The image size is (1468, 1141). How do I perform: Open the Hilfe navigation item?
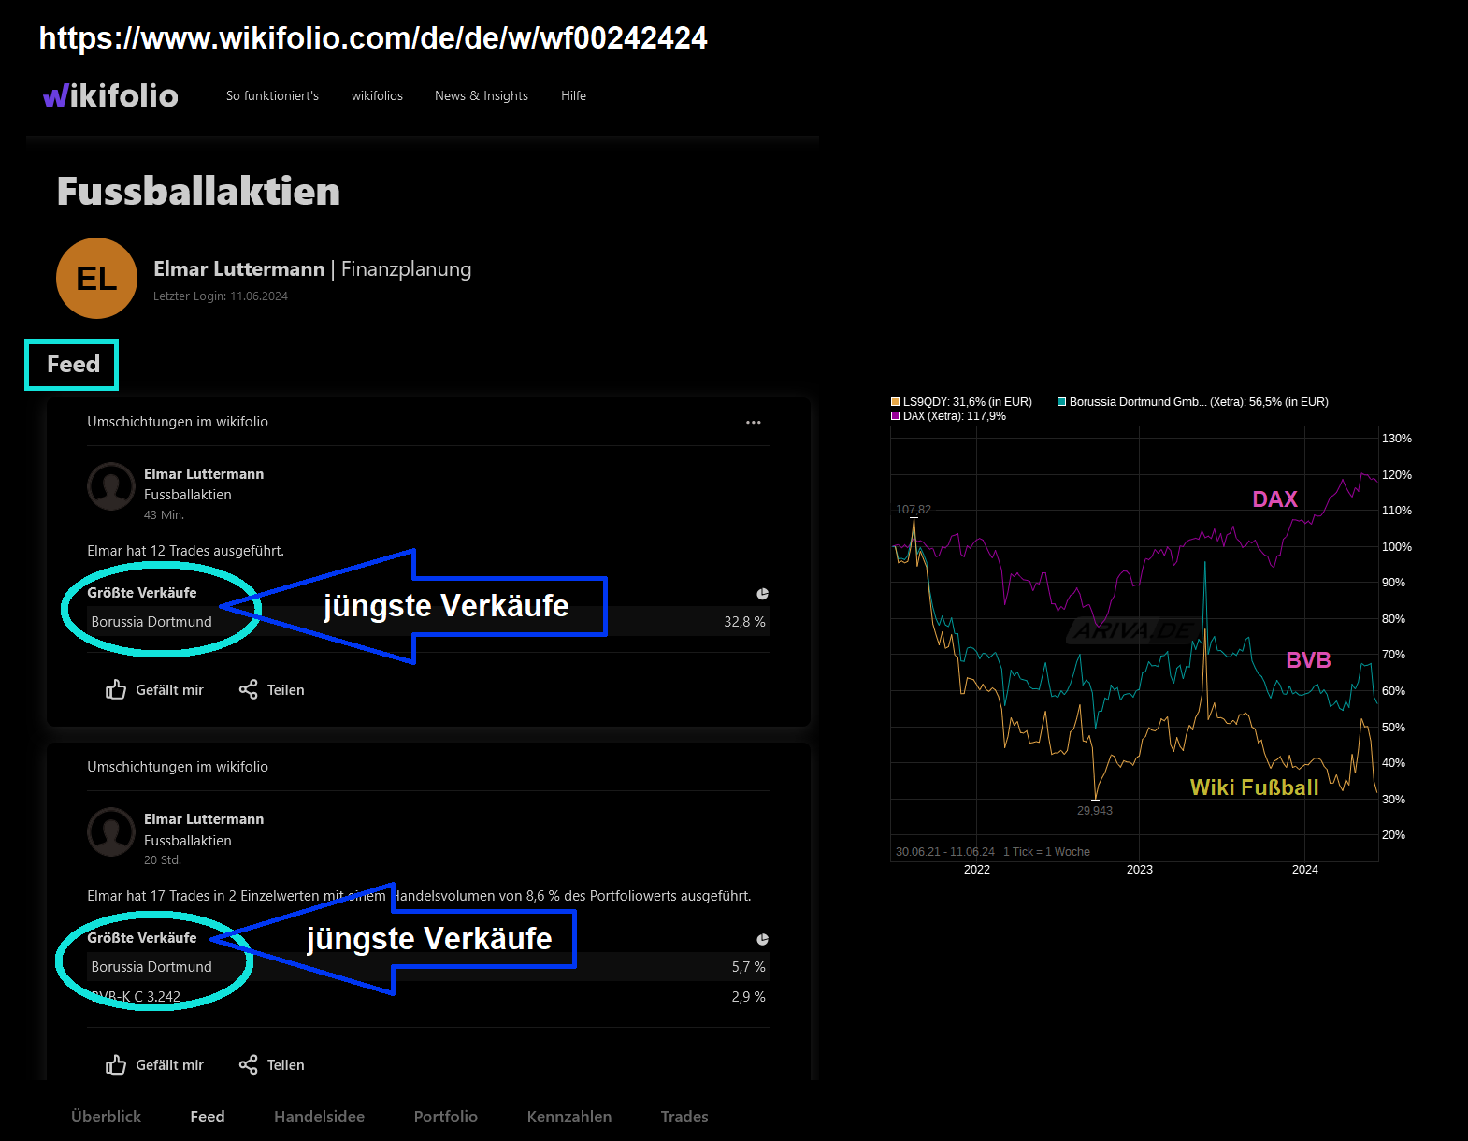click(x=573, y=95)
